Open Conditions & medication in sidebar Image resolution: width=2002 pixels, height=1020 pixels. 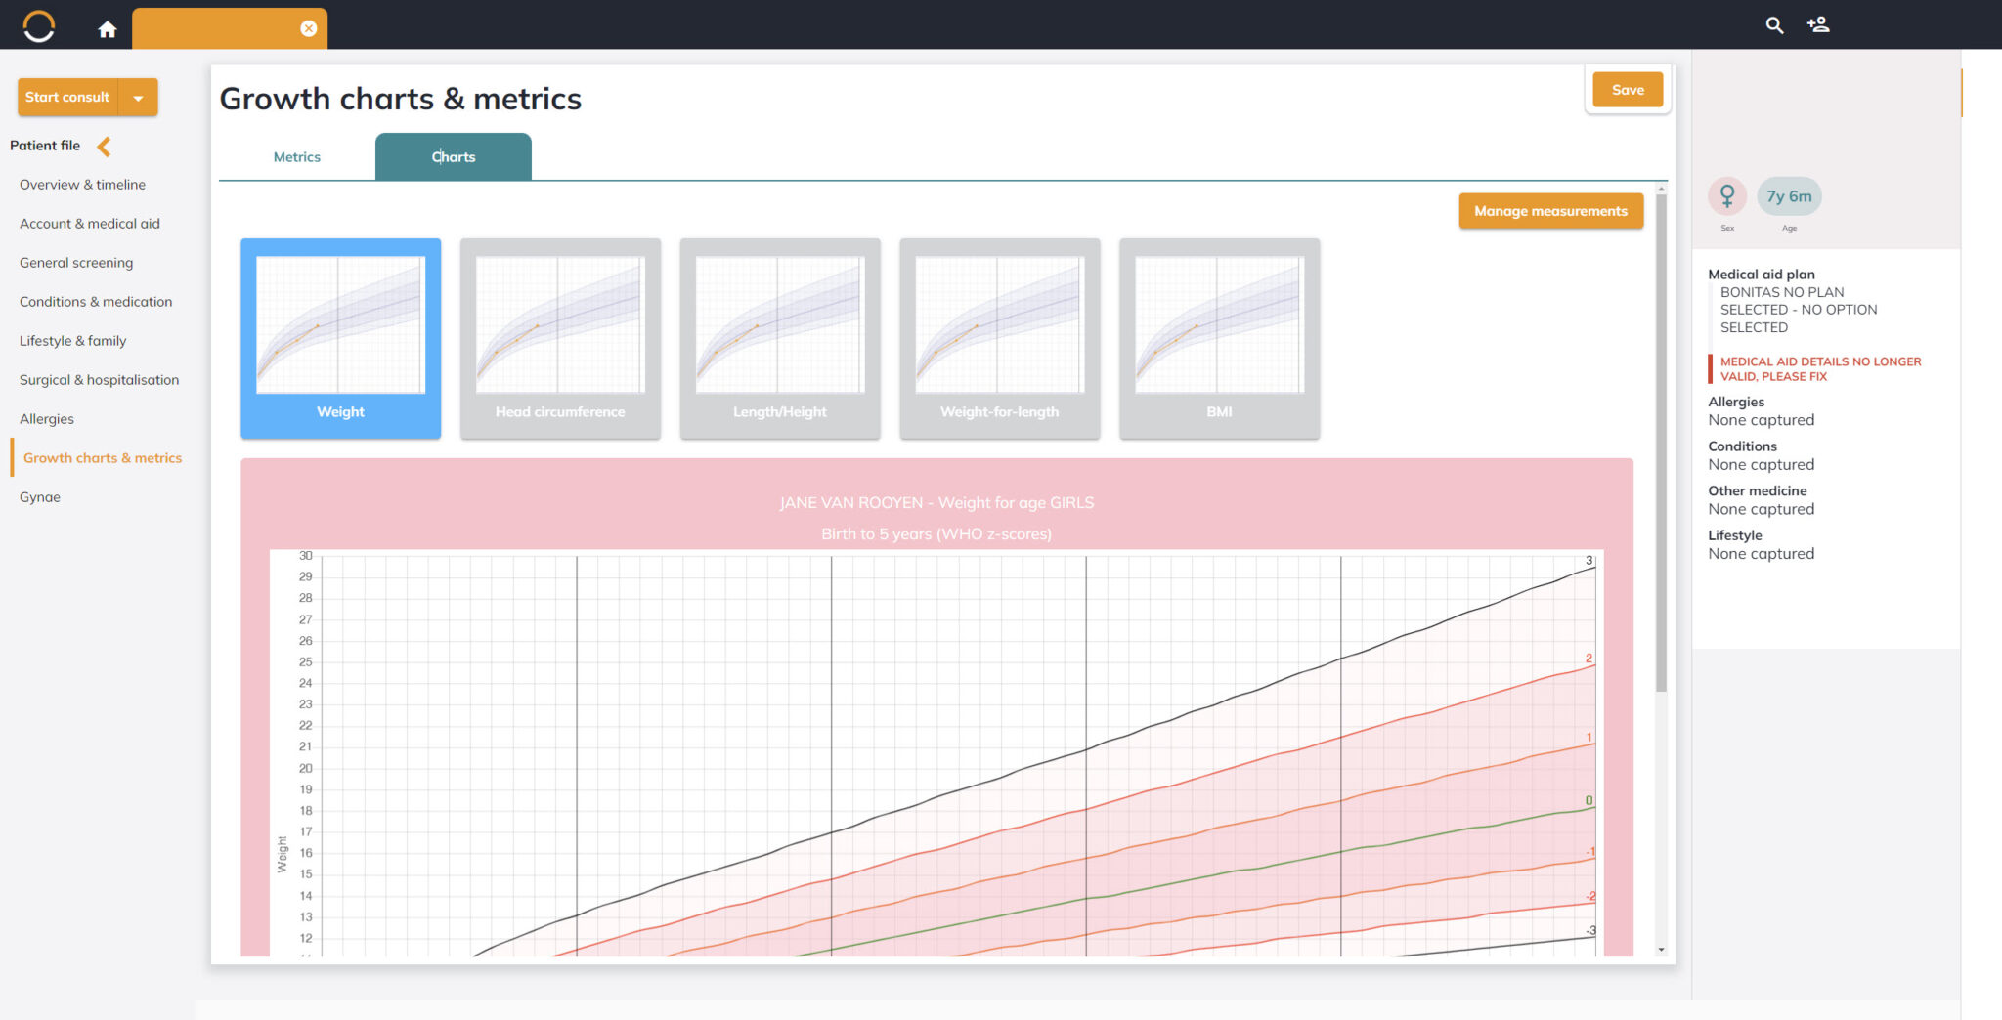96,302
